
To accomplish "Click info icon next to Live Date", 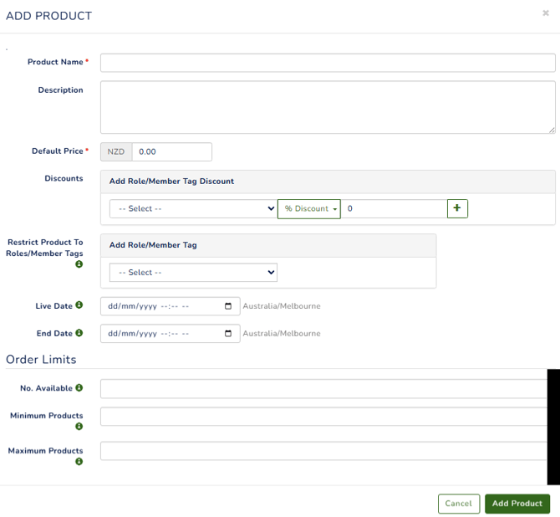I will point(79,306).
